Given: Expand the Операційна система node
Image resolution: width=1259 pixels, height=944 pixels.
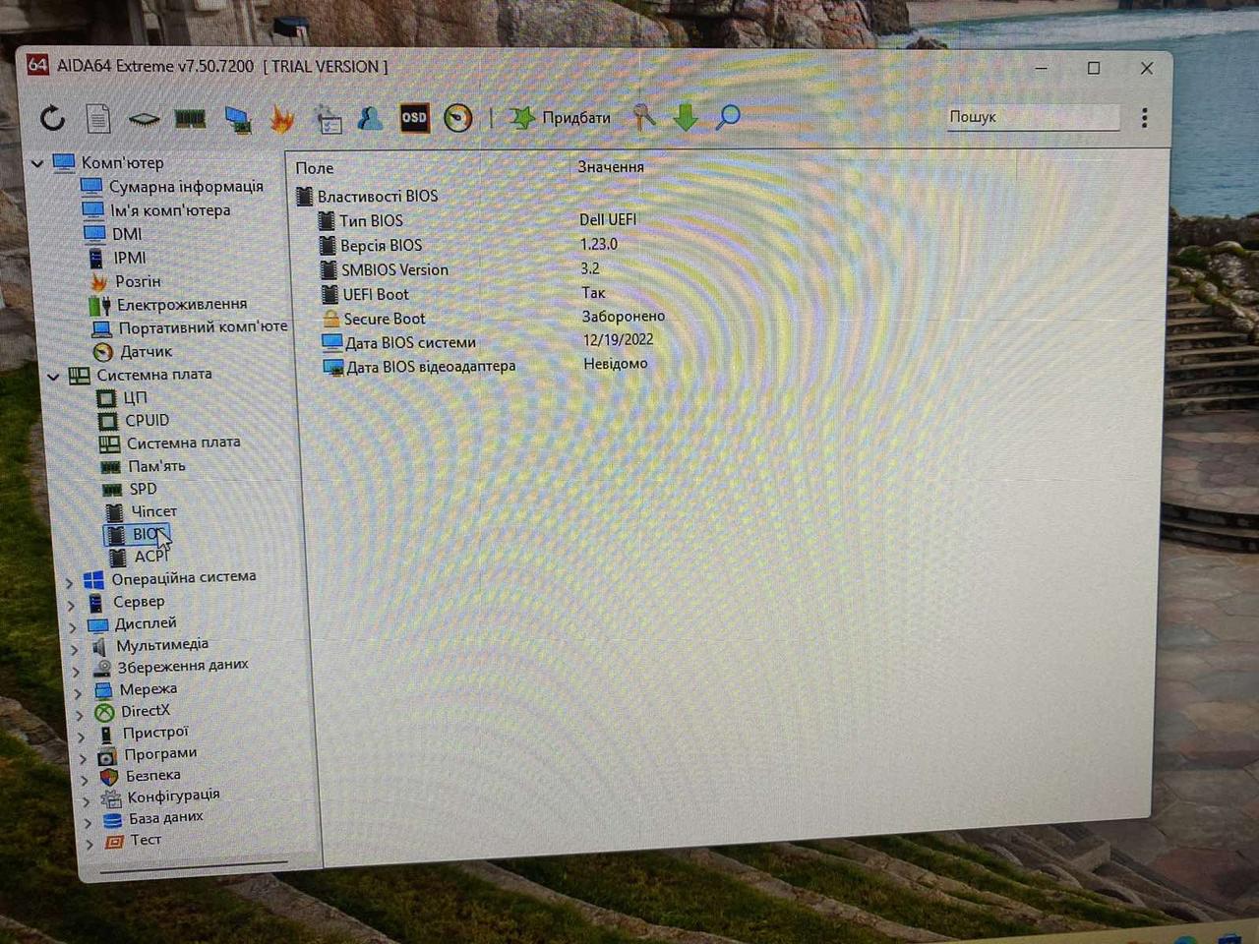Looking at the screenshot, I should 69,581.
